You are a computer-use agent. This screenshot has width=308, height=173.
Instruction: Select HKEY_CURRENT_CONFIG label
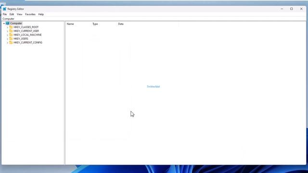pos(28,42)
